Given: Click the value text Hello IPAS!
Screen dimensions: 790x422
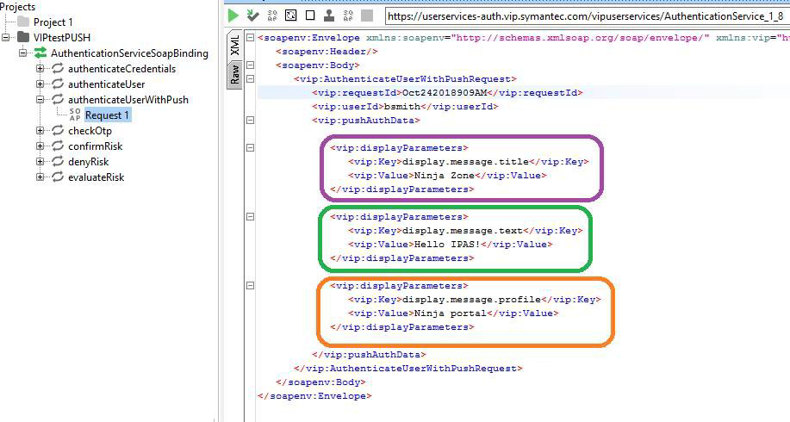Looking at the screenshot, I should coord(447,245).
